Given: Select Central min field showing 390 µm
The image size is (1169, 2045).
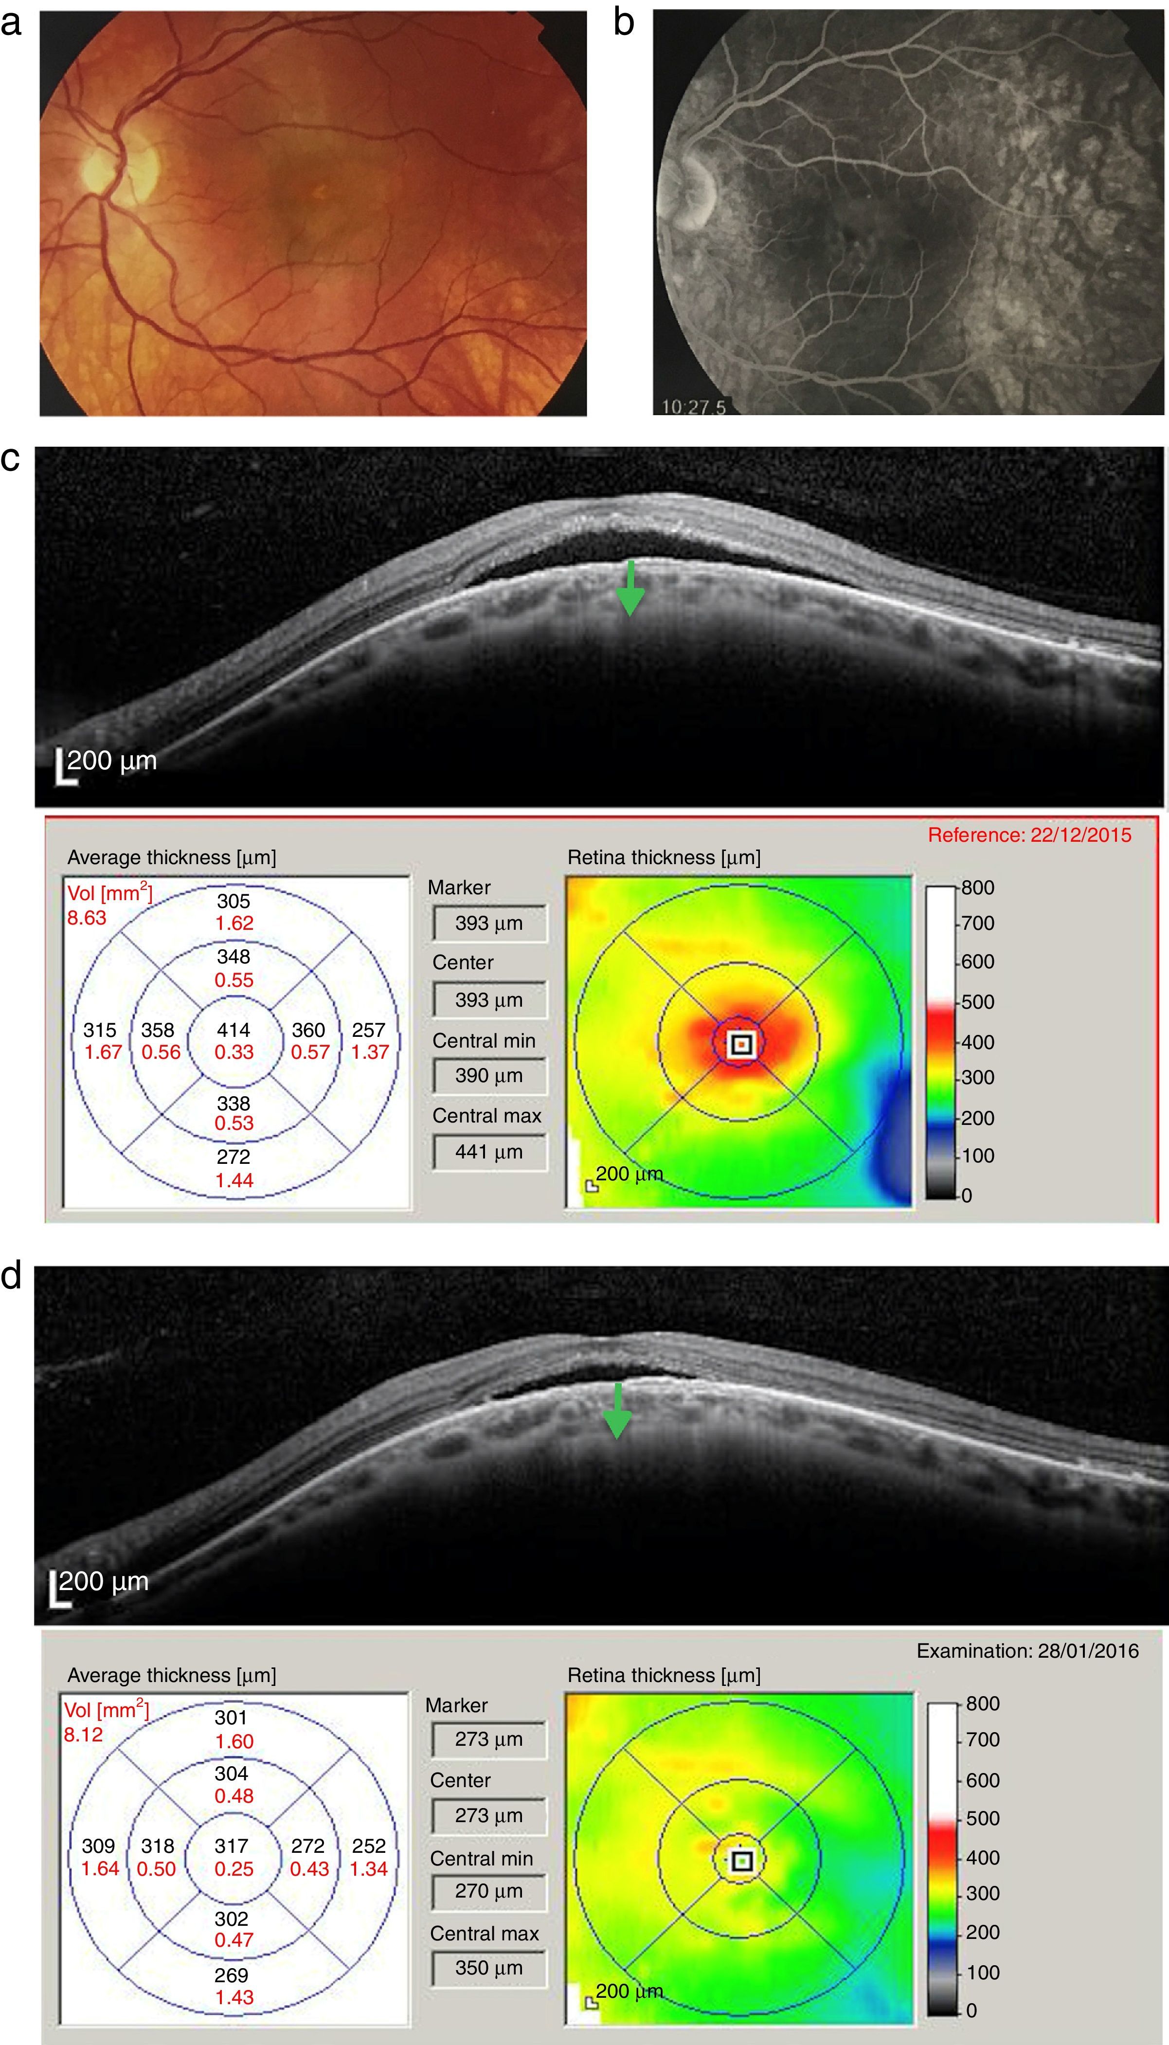Looking at the screenshot, I should coord(489,1076).
